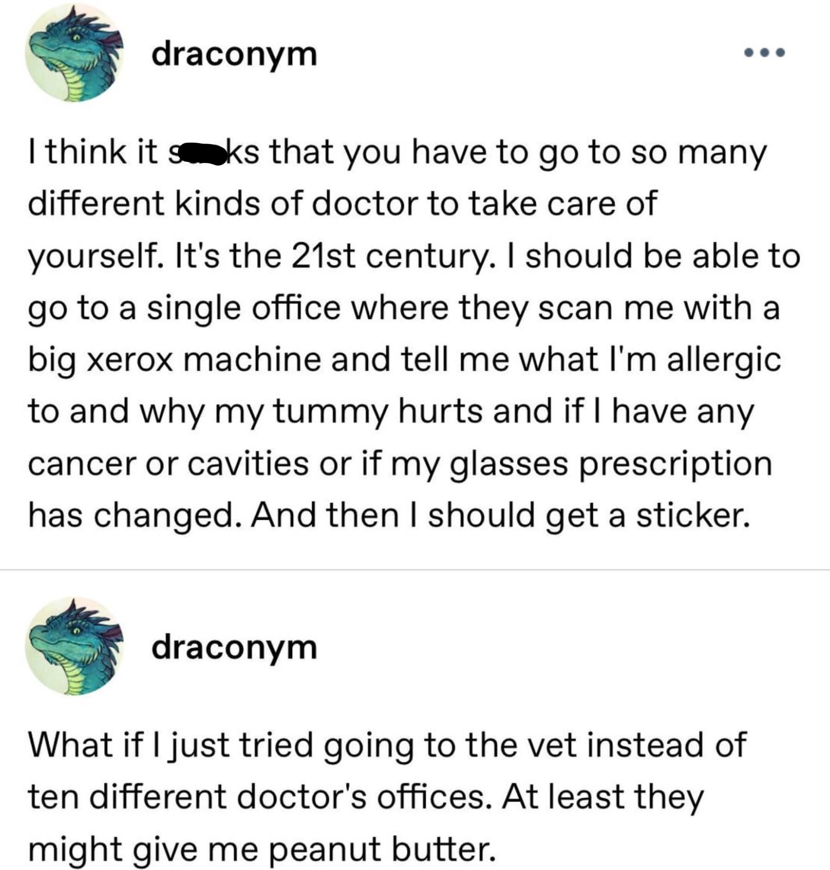This screenshot has height=870, width=830.
Task: Click the dragon avatar on the second post
Action: pyautogui.click(x=74, y=647)
